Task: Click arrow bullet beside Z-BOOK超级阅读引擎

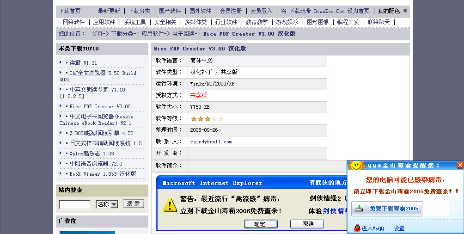Action: pyautogui.click(x=61, y=133)
